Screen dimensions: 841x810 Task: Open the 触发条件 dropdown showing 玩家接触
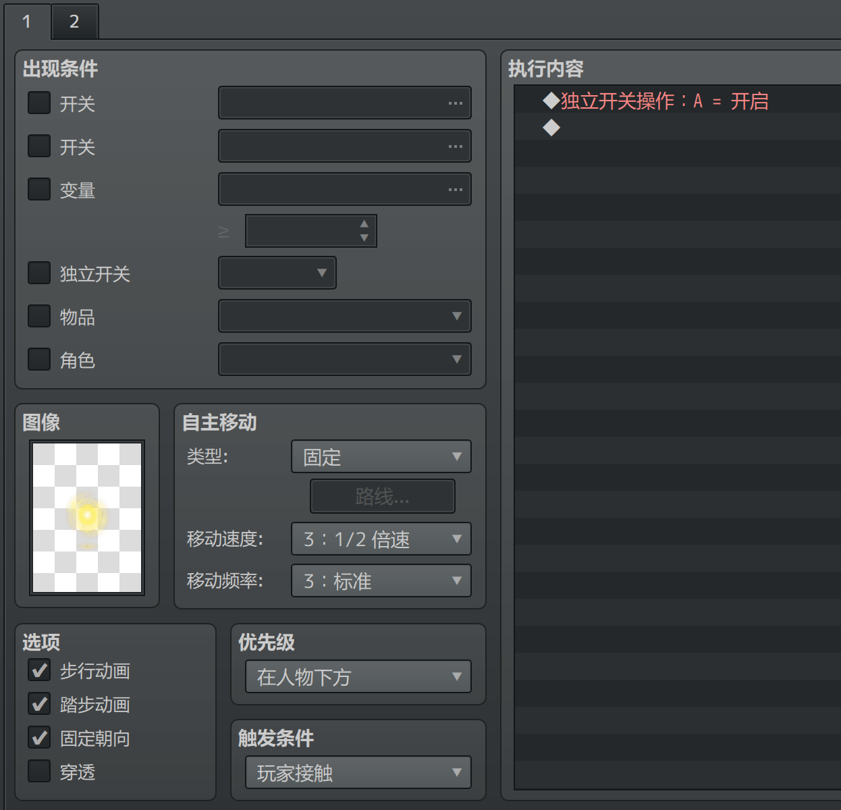click(358, 772)
